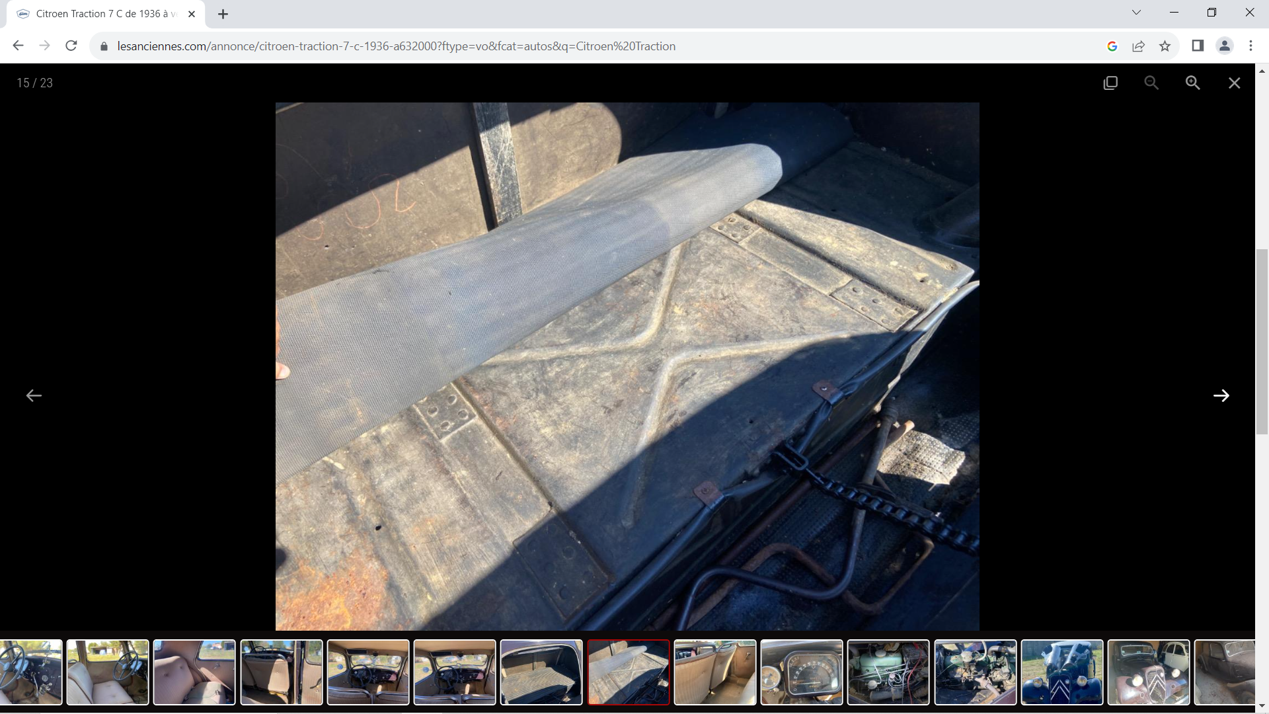
Task: Open a new browser tab
Action: click(223, 14)
